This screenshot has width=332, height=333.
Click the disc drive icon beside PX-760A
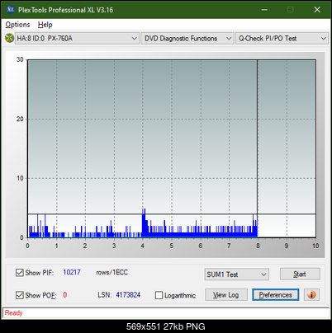9,38
